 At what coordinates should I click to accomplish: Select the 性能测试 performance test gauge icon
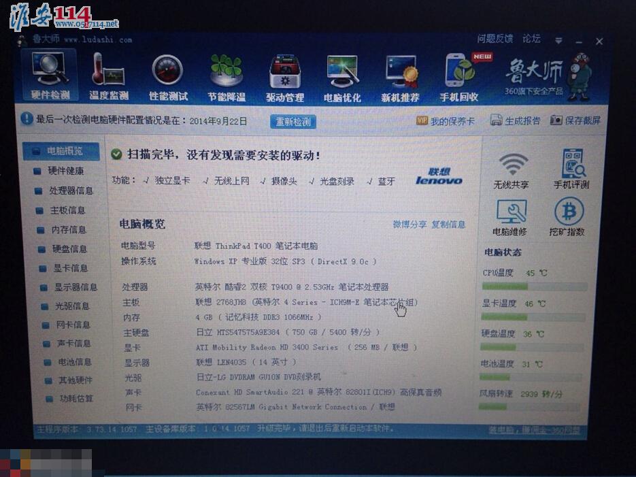[168, 76]
